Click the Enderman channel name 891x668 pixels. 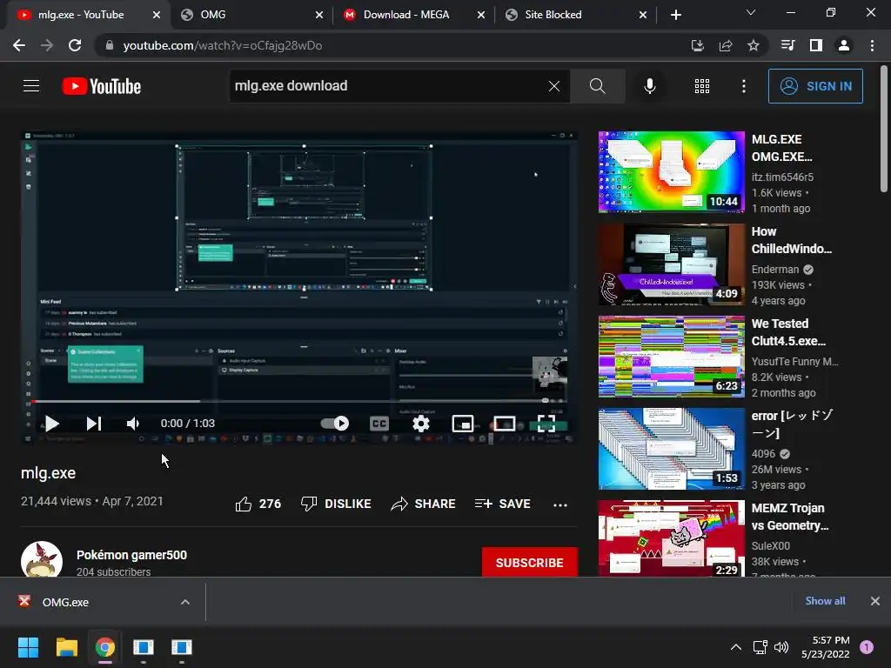[x=775, y=270]
